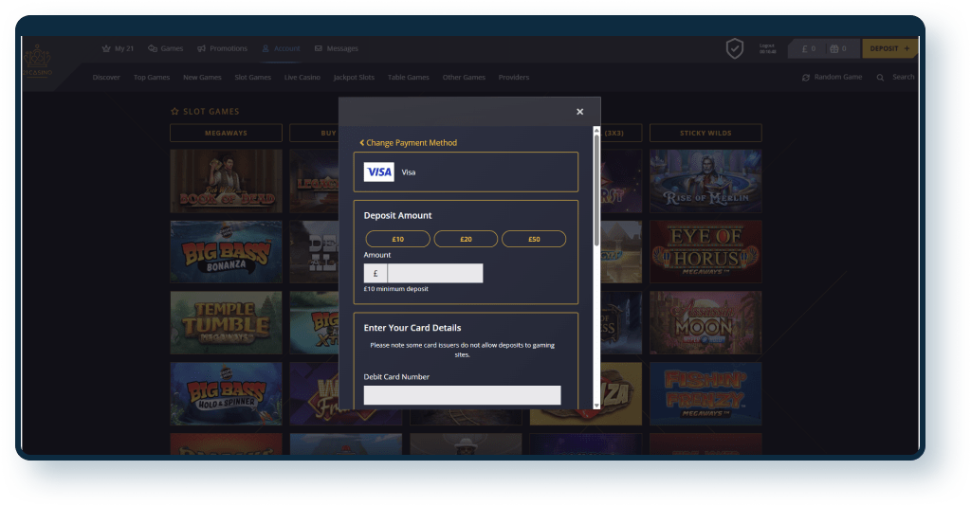
Task: Open Temple Tumble Megaways thumbnail
Action: 226,323
